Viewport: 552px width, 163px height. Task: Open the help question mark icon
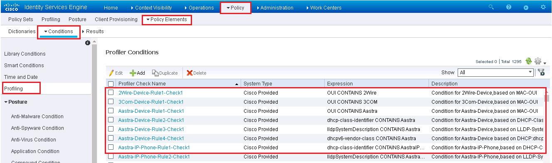(x=509, y=7)
